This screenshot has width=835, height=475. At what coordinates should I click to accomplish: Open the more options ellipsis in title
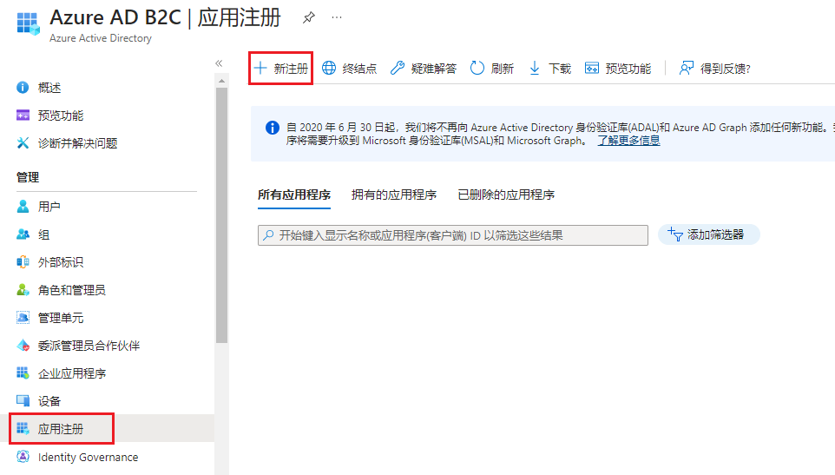coord(337,17)
